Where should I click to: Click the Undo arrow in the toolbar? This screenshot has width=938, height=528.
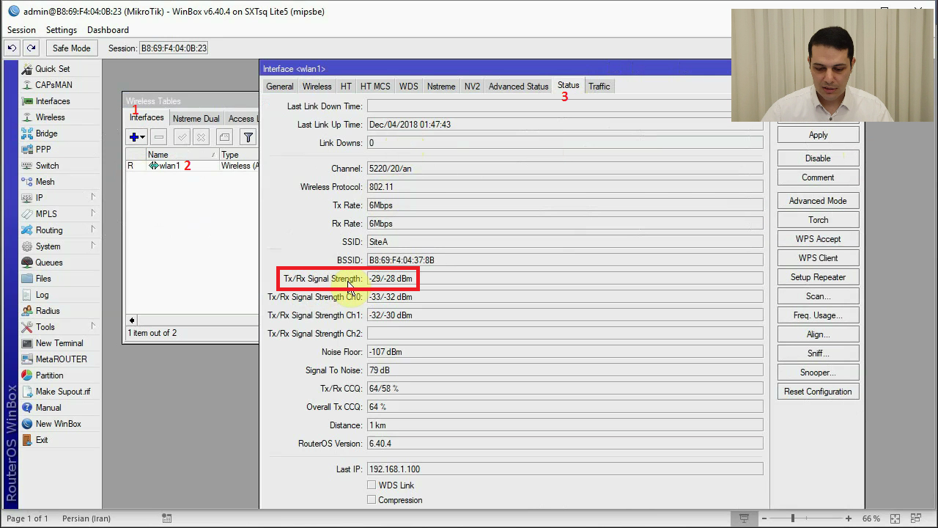pyautogui.click(x=12, y=48)
